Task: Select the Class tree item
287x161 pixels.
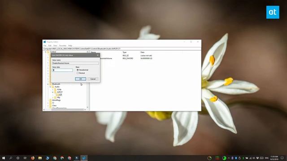Action: click(54, 106)
